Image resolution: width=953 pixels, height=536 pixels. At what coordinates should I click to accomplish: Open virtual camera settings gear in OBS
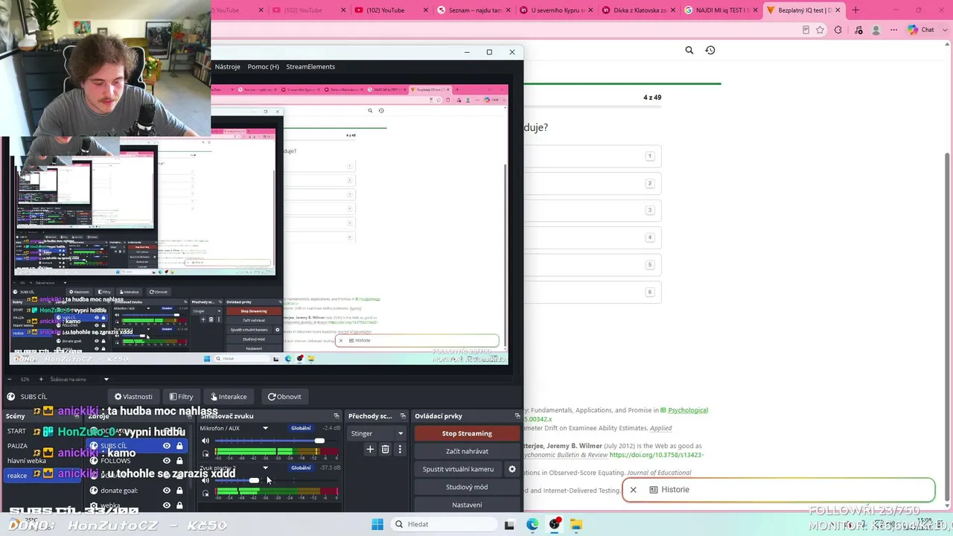pos(511,469)
